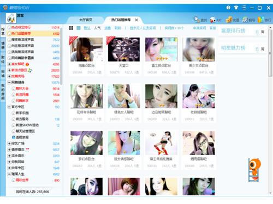Collapse the 官方专区 category
This screenshot has height=204, width=273.
tap(9, 107)
